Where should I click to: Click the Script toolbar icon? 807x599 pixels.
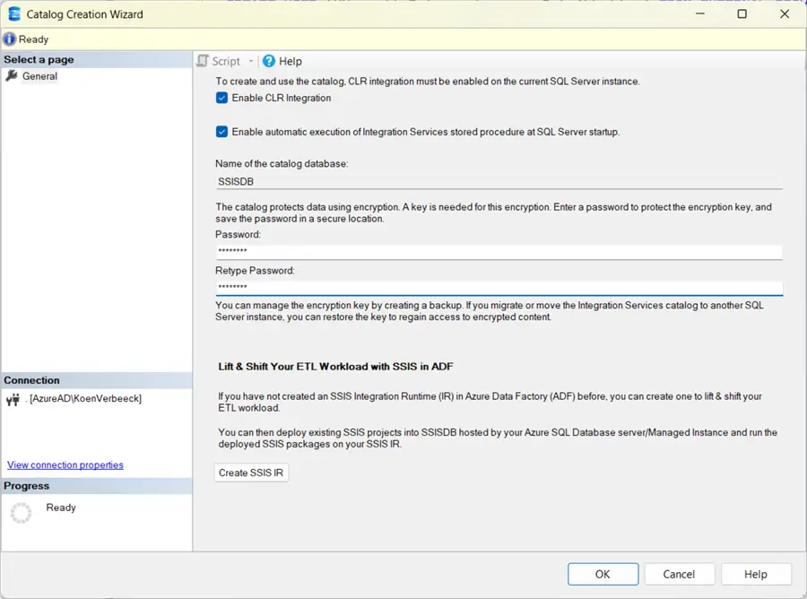(203, 61)
